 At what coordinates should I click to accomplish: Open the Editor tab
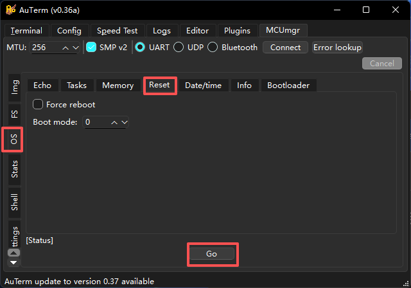coord(197,31)
